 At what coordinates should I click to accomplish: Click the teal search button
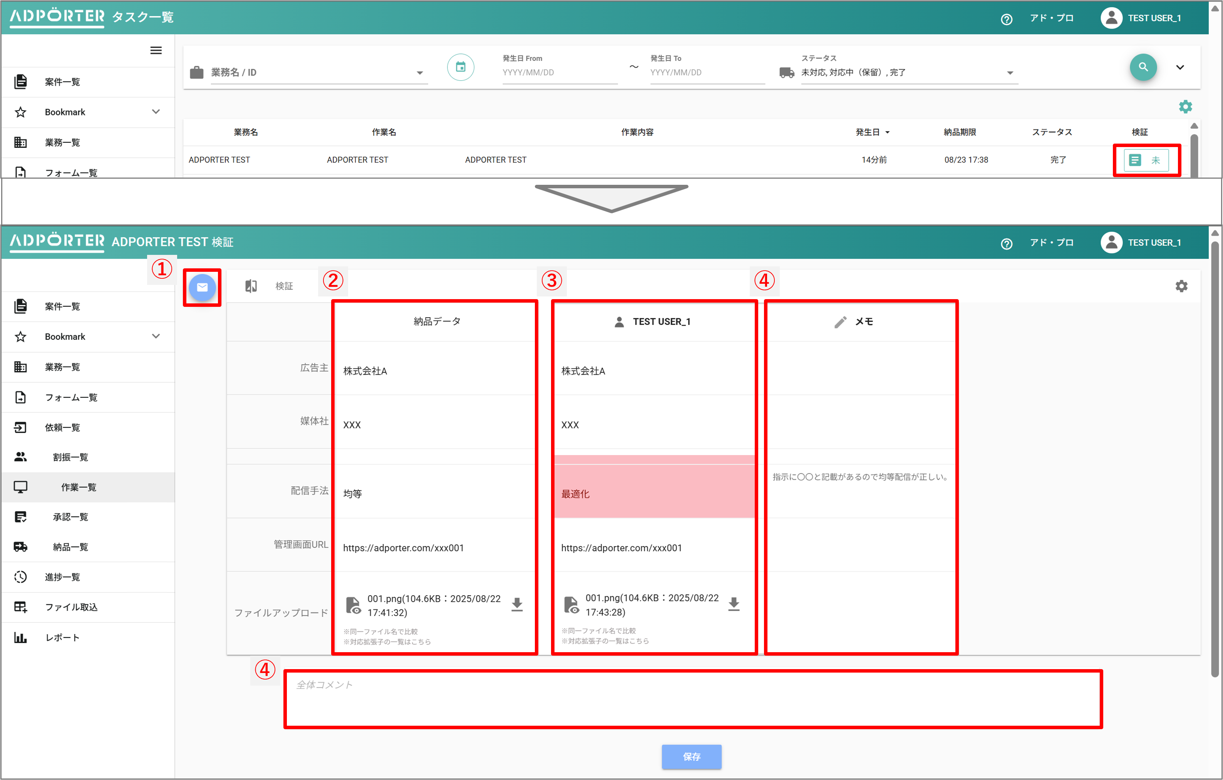coord(1143,67)
